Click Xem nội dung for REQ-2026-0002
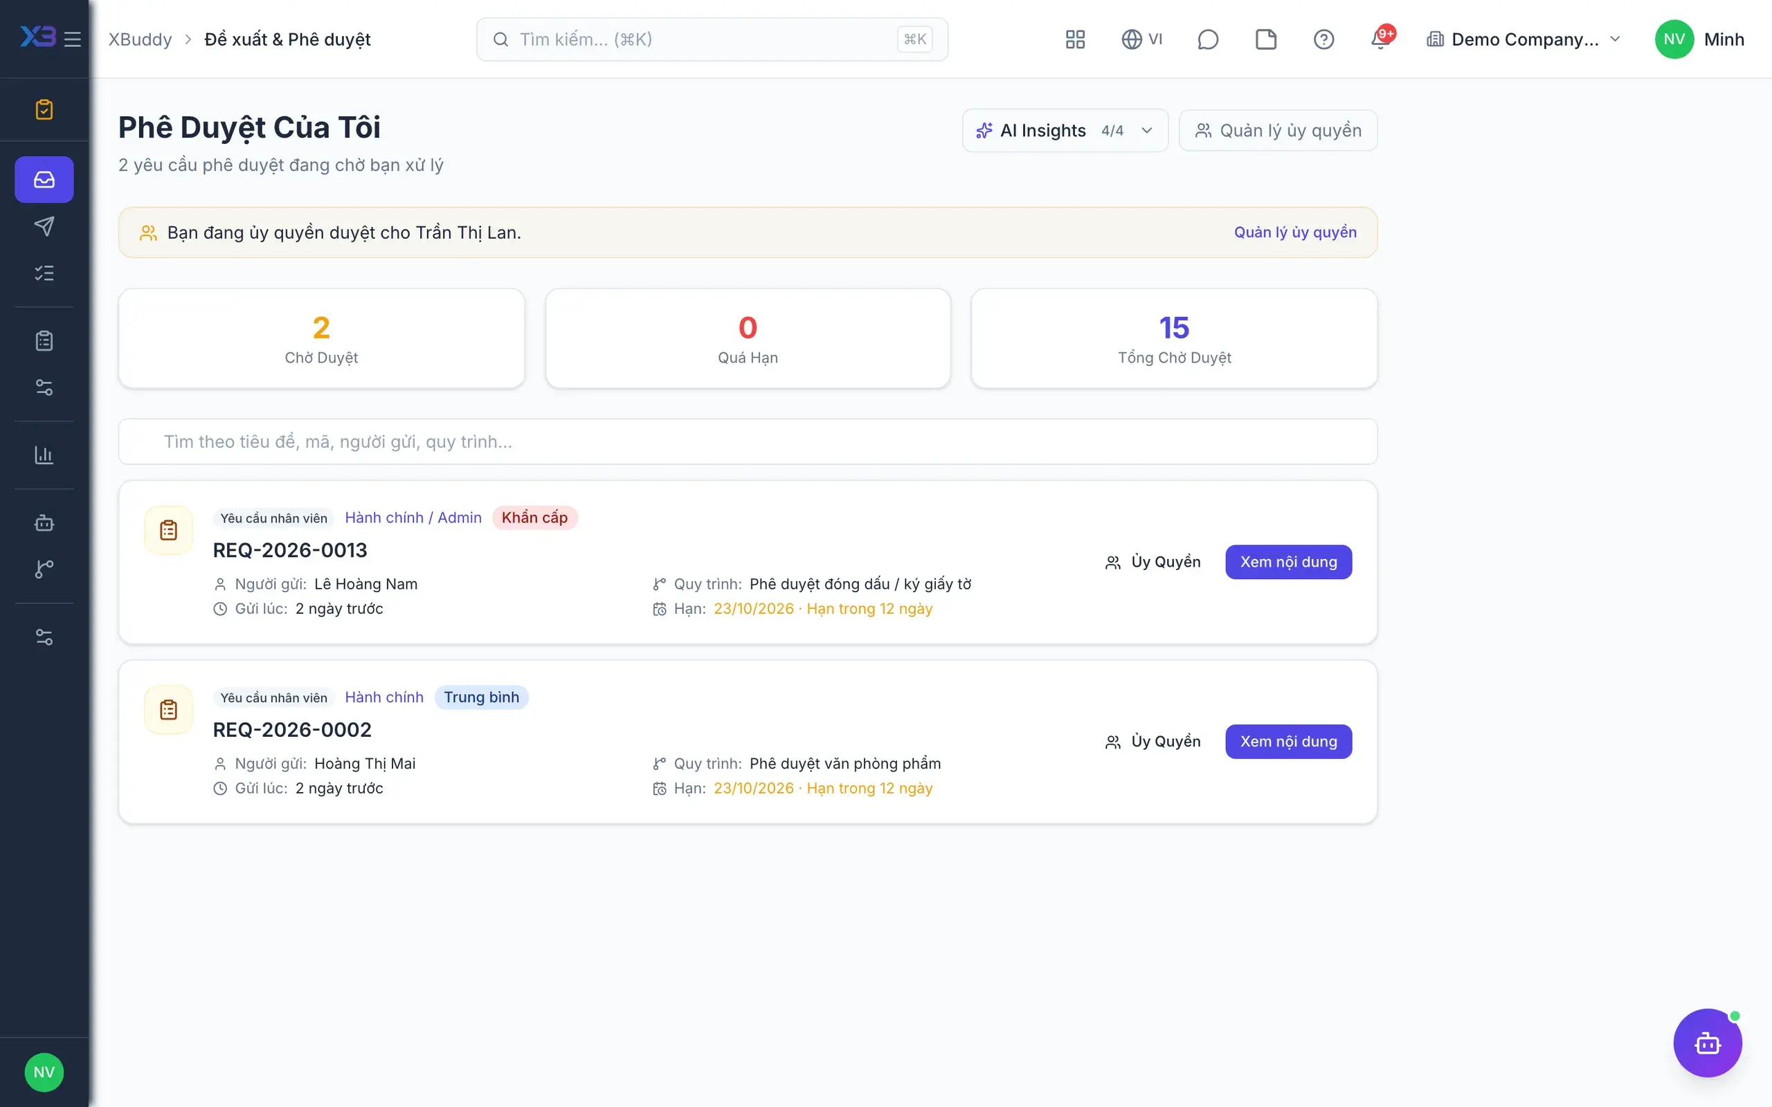 coord(1288,742)
